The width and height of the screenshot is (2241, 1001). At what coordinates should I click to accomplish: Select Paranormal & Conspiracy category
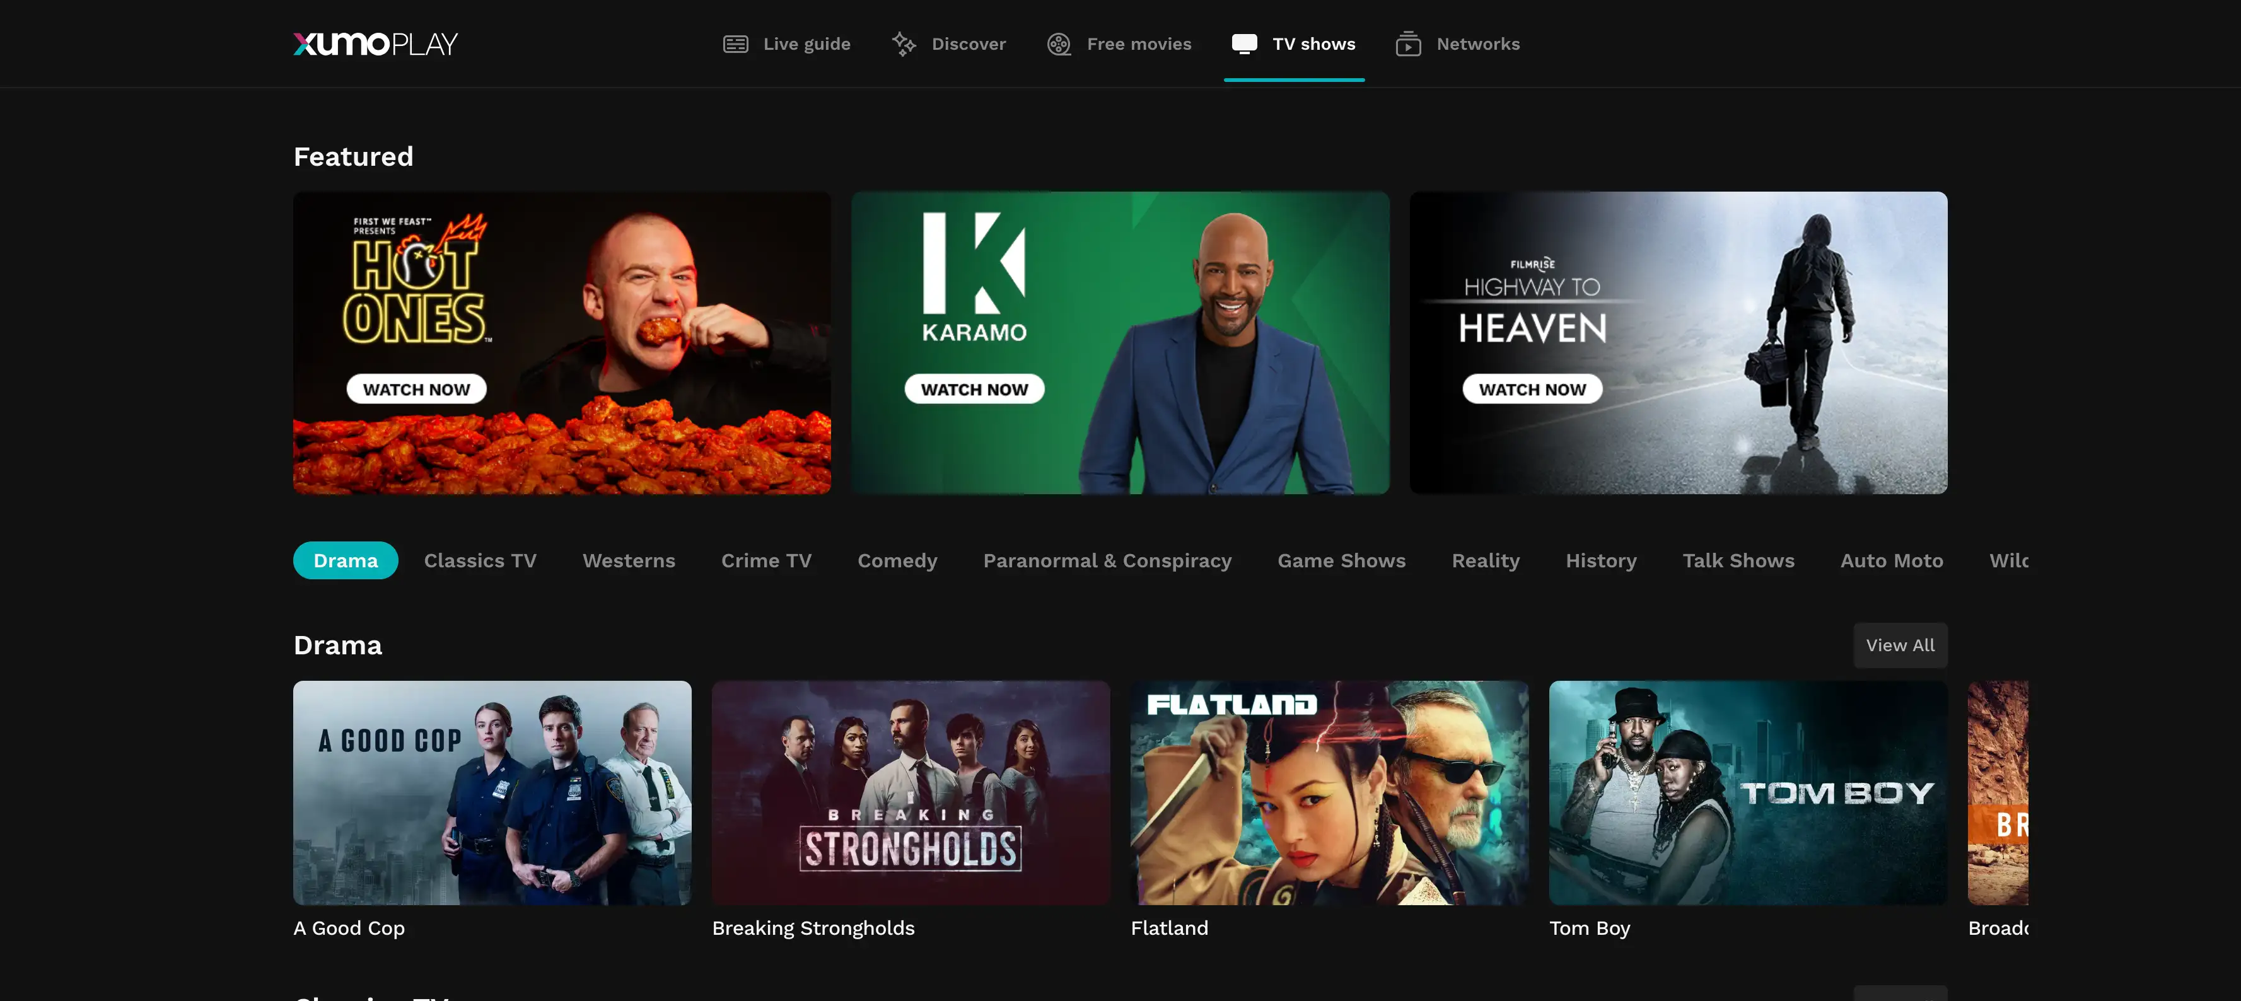tap(1107, 560)
